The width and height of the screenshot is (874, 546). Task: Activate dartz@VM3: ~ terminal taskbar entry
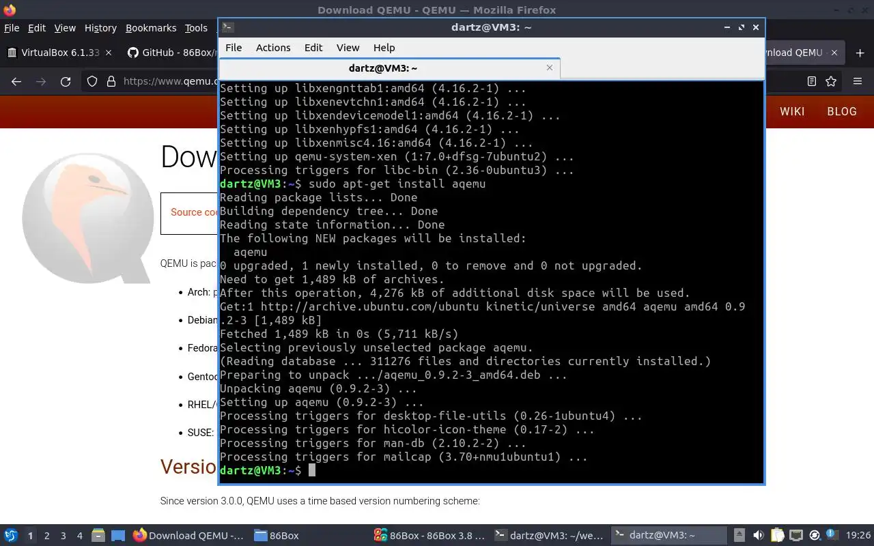coord(669,536)
